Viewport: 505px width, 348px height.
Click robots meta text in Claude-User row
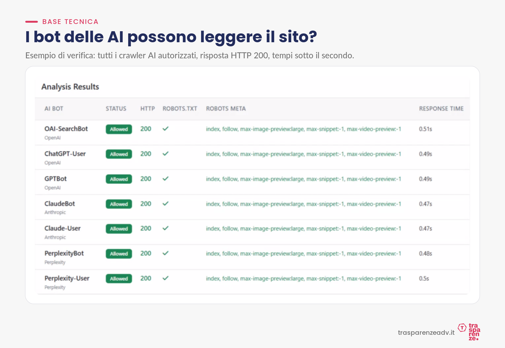coord(304,229)
